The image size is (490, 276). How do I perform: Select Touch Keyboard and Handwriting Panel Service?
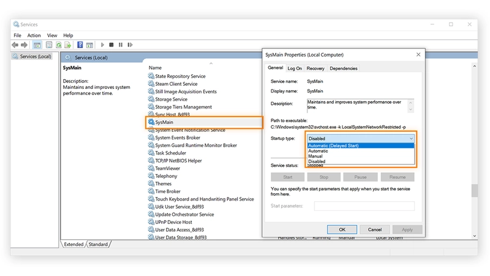click(205, 199)
